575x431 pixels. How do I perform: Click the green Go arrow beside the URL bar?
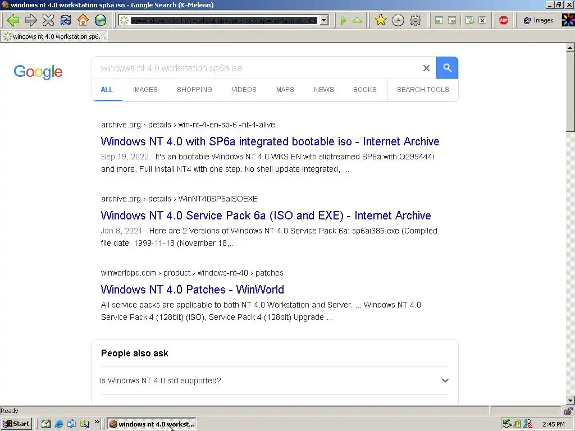343,20
